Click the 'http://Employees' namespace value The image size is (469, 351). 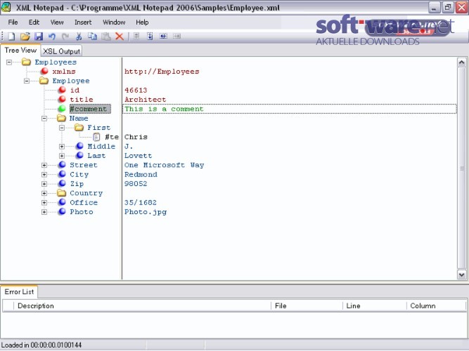coord(162,72)
